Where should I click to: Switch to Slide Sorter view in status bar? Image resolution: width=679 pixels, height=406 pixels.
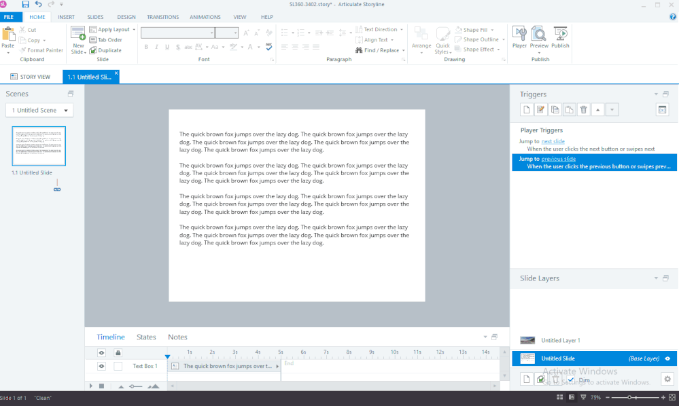[559, 397]
